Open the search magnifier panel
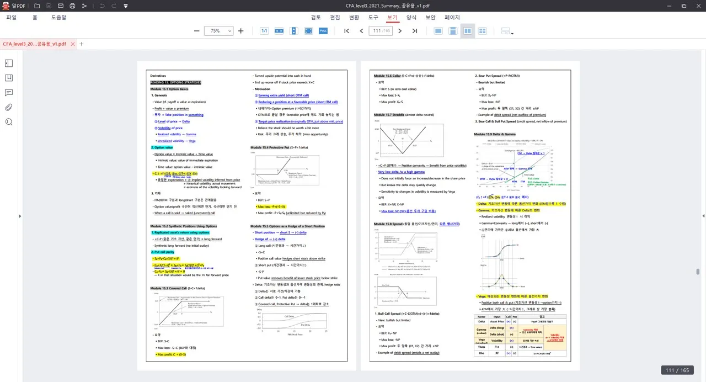The image size is (706, 382). pos(9,122)
